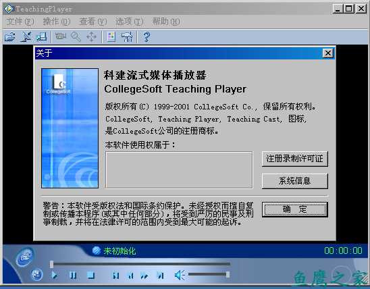The height and width of the screenshot is (289, 370).
Task: Minimize the TeachingPlayer window
Action: pyautogui.click(x=338, y=9)
